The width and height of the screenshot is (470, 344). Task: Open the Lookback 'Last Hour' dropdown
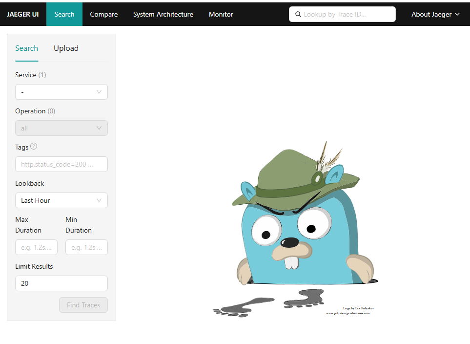click(61, 200)
